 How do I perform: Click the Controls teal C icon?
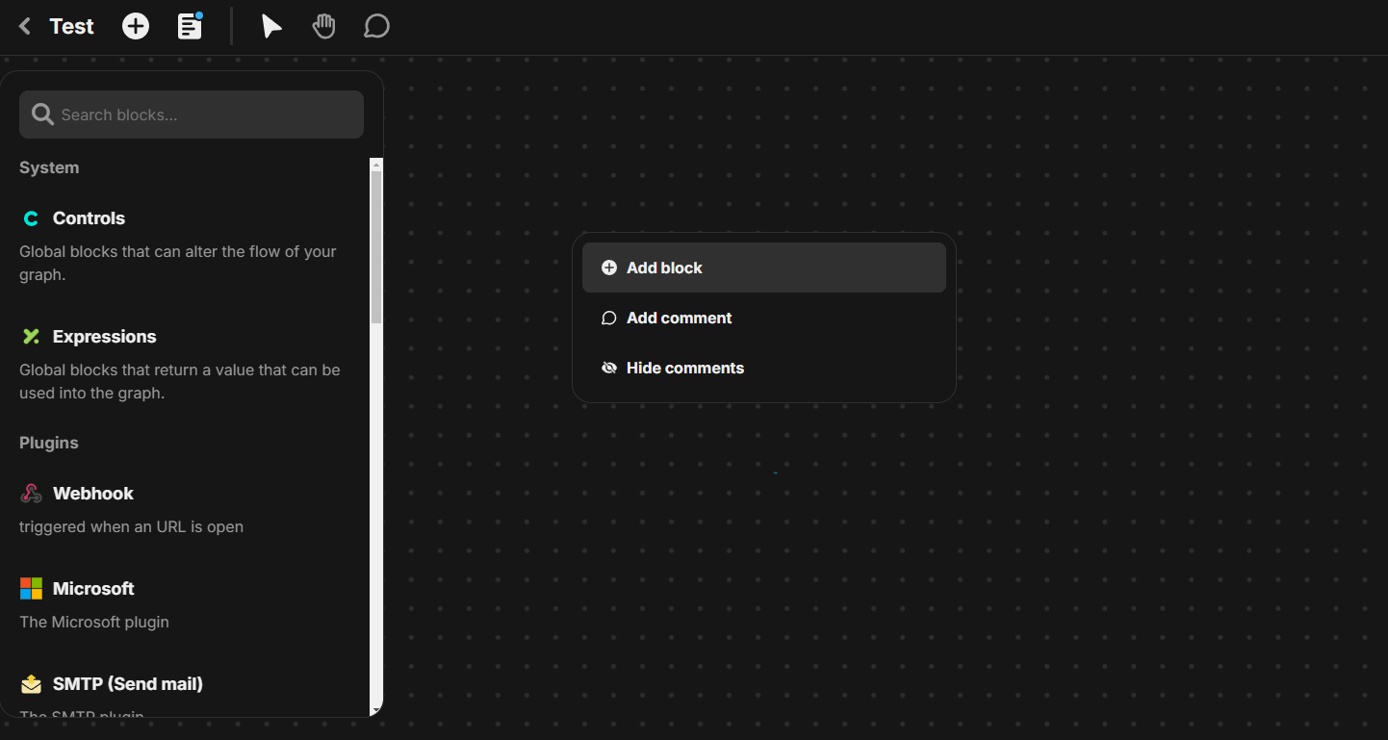pyautogui.click(x=31, y=218)
